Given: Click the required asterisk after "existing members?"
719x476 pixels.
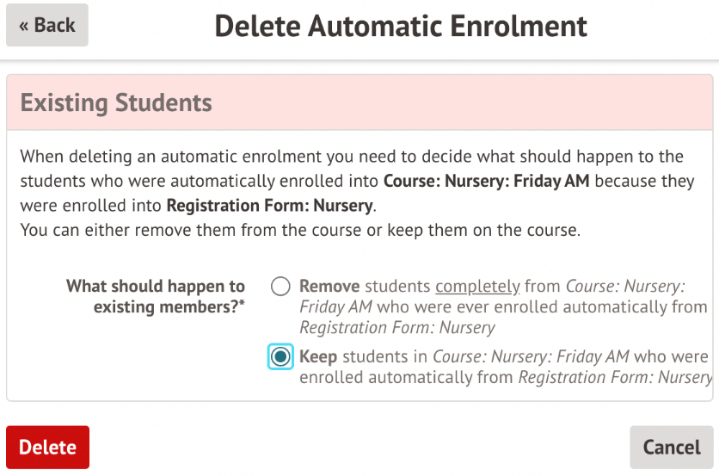Looking at the screenshot, I should tap(242, 306).
